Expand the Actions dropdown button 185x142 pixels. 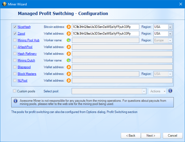pos(157,91)
